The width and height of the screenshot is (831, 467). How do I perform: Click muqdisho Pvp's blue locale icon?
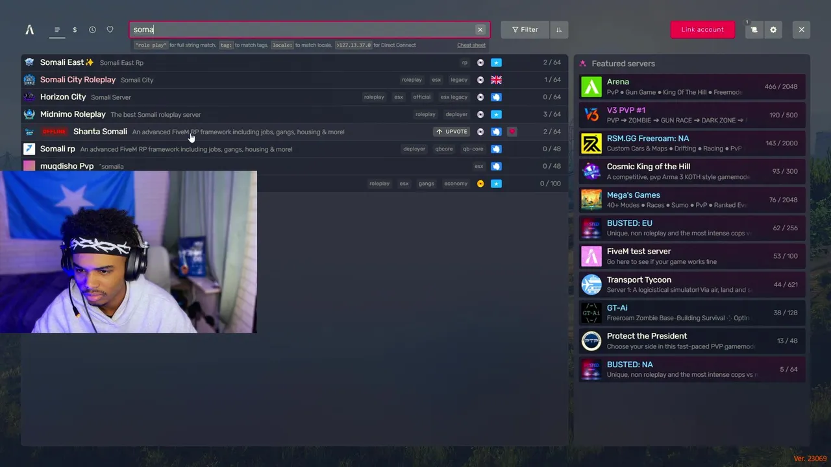tap(496, 166)
